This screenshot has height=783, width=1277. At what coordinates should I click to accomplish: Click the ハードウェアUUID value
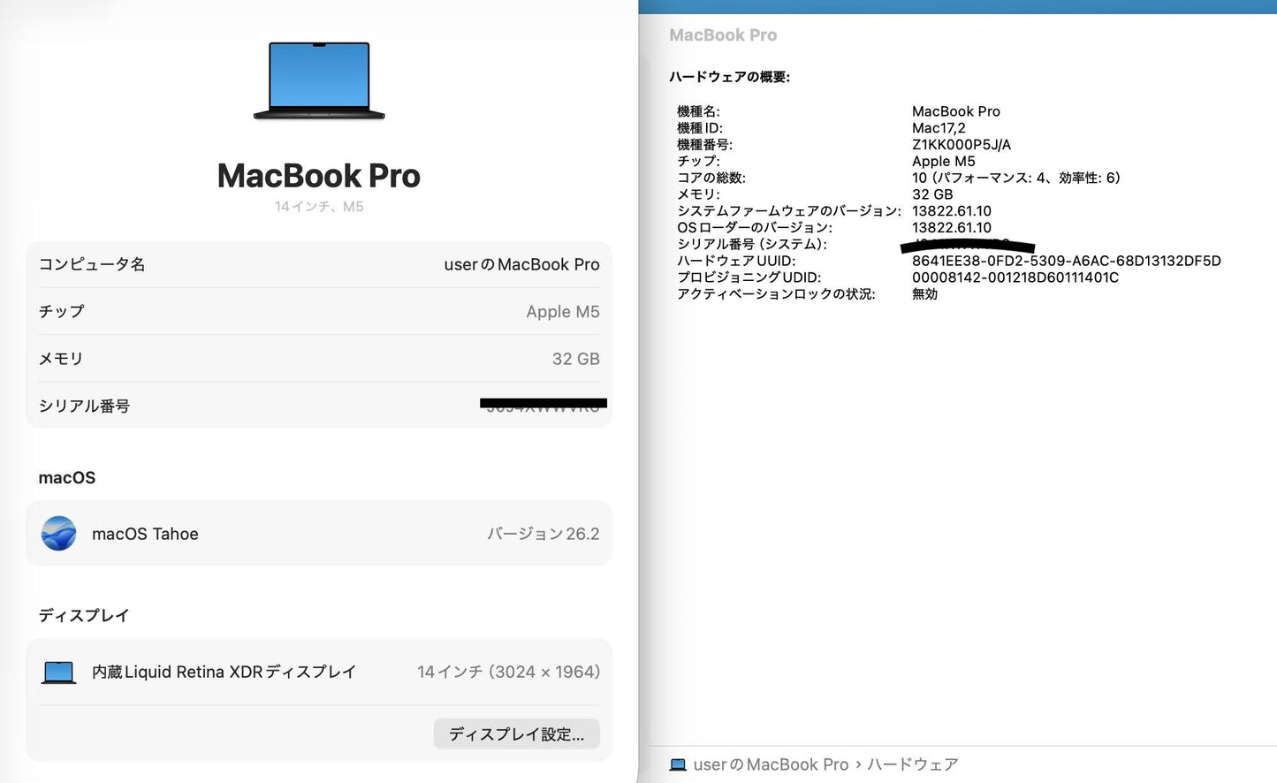point(1067,261)
